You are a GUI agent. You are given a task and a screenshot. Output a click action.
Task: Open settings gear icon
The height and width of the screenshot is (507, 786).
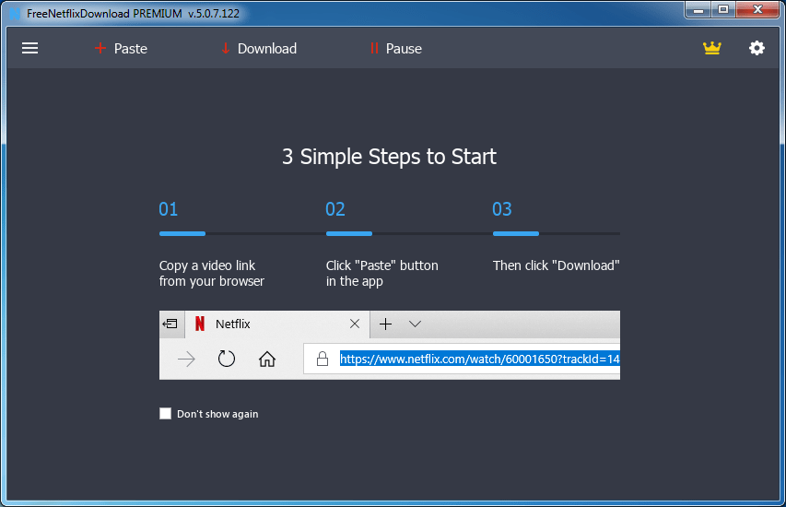click(757, 48)
